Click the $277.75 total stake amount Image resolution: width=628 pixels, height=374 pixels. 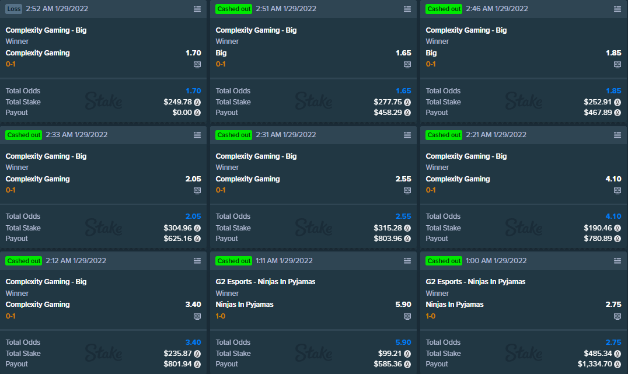coord(388,102)
